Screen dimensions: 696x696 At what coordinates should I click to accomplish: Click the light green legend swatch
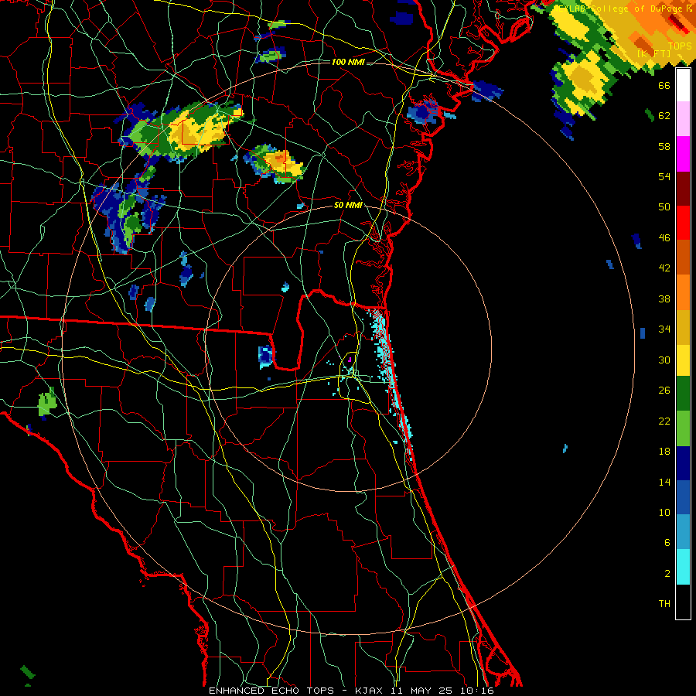(x=683, y=428)
